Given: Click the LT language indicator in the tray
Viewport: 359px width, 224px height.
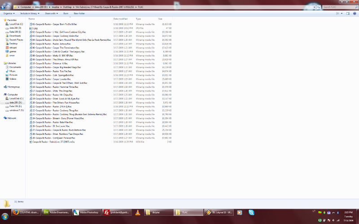Looking at the screenshot, I should [314, 211].
